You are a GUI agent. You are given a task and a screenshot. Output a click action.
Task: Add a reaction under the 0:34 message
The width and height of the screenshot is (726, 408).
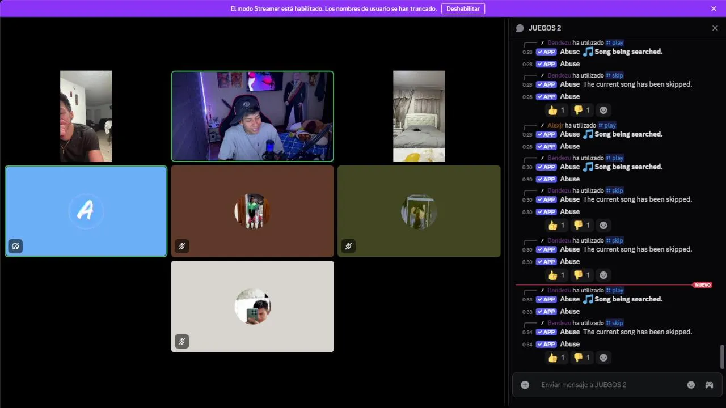pos(603,358)
